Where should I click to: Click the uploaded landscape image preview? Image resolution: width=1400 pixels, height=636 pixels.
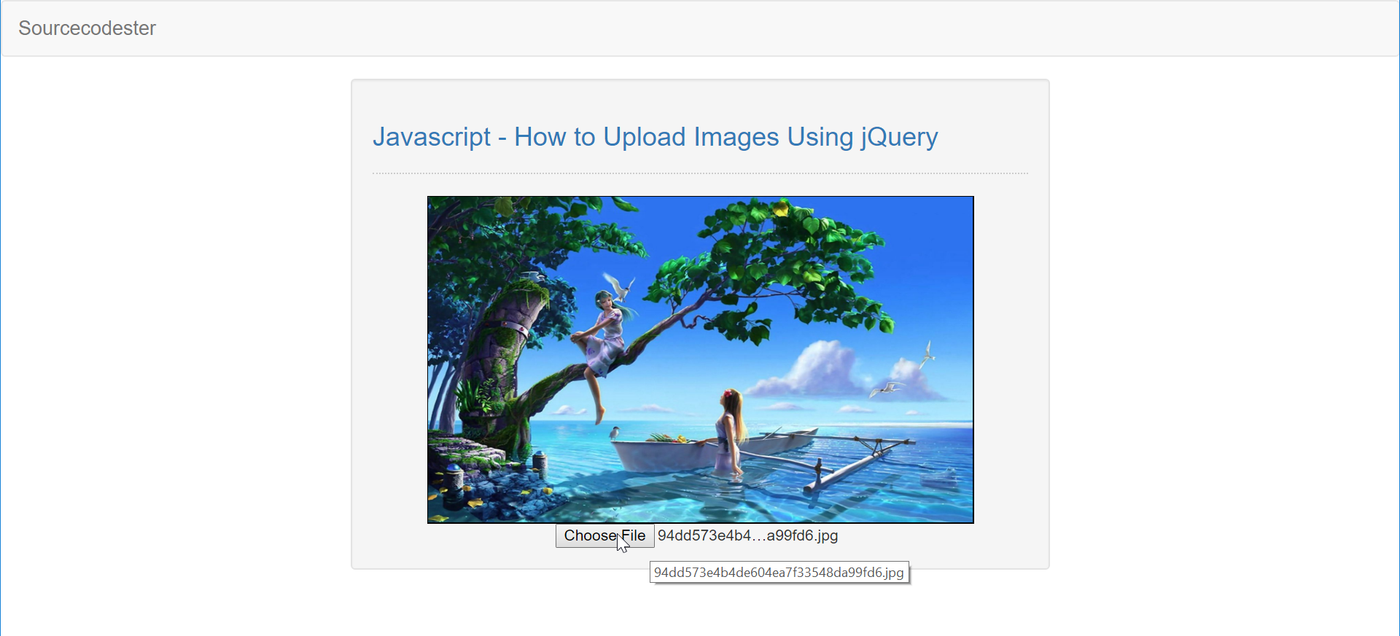click(700, 359)
